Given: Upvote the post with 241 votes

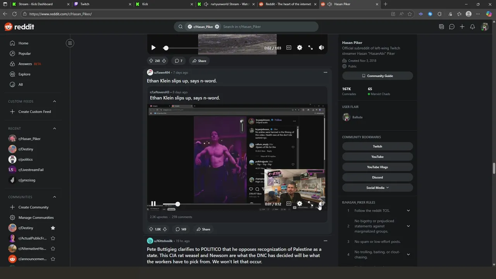Looking at the screenshot, I should (x=151, y=61).
